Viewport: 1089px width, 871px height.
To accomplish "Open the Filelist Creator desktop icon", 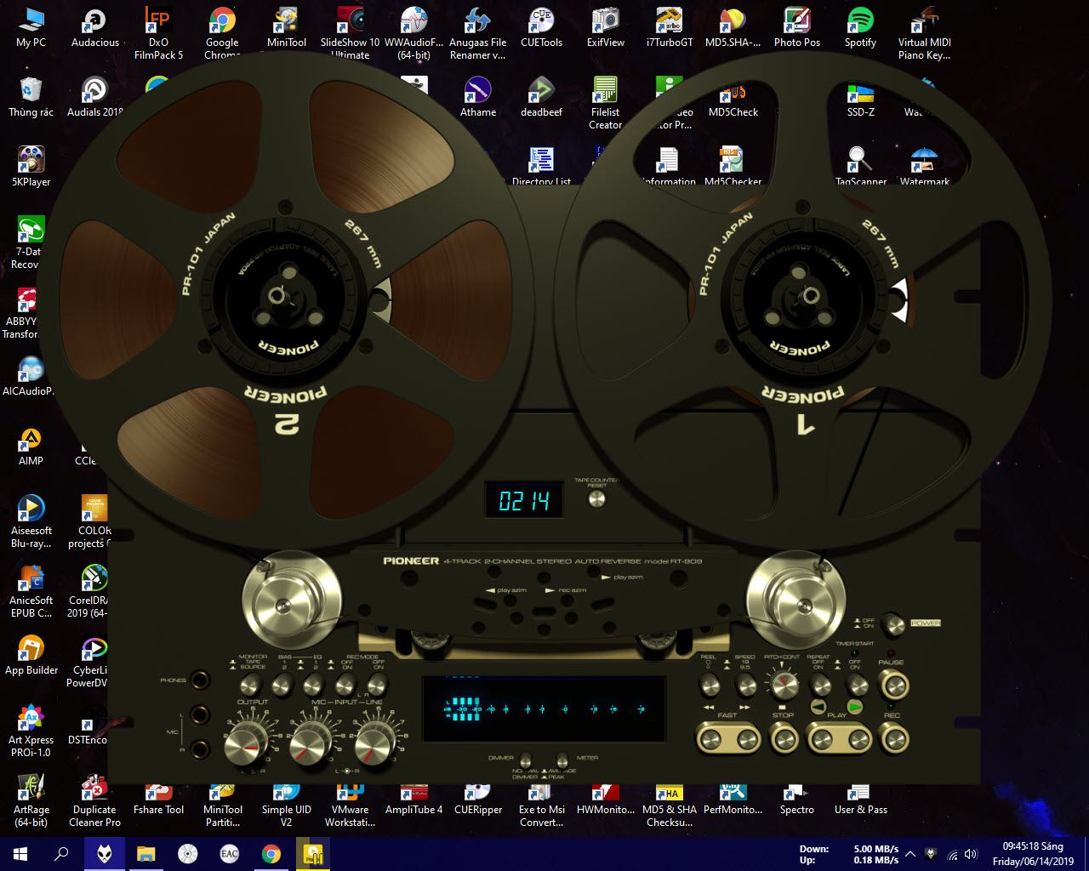I will pyautogui.click(x=606, y=104).
